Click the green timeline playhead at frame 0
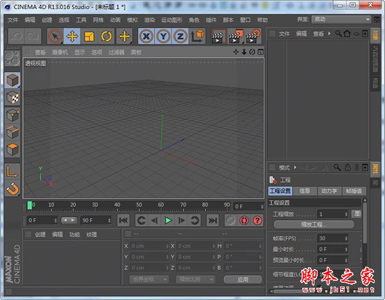385x300 pixels. tap(30, 205)
